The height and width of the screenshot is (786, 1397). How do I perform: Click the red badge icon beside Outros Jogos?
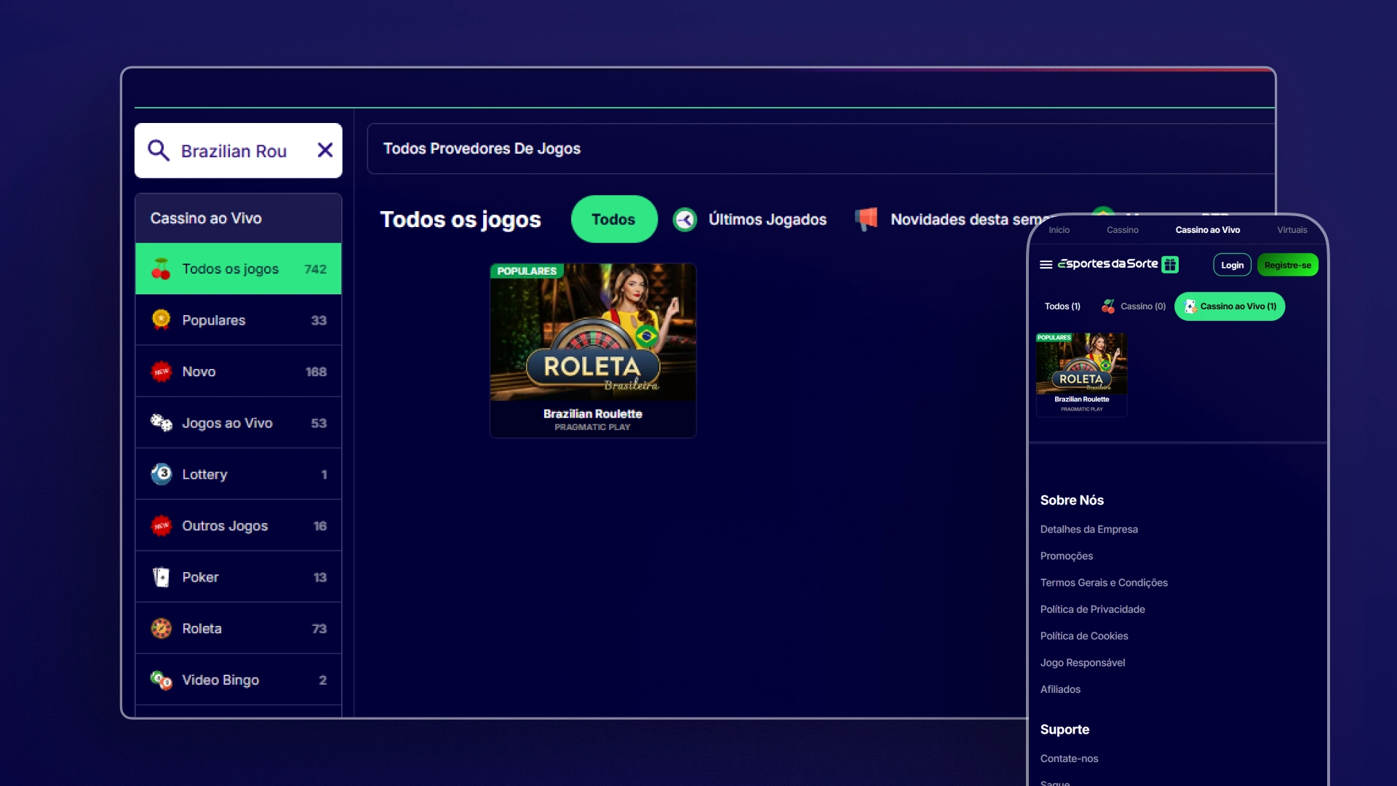tap(161, 525)
